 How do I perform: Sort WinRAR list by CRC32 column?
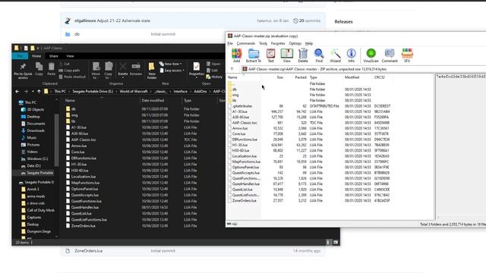pyautogui.click(x=380, y=77)
